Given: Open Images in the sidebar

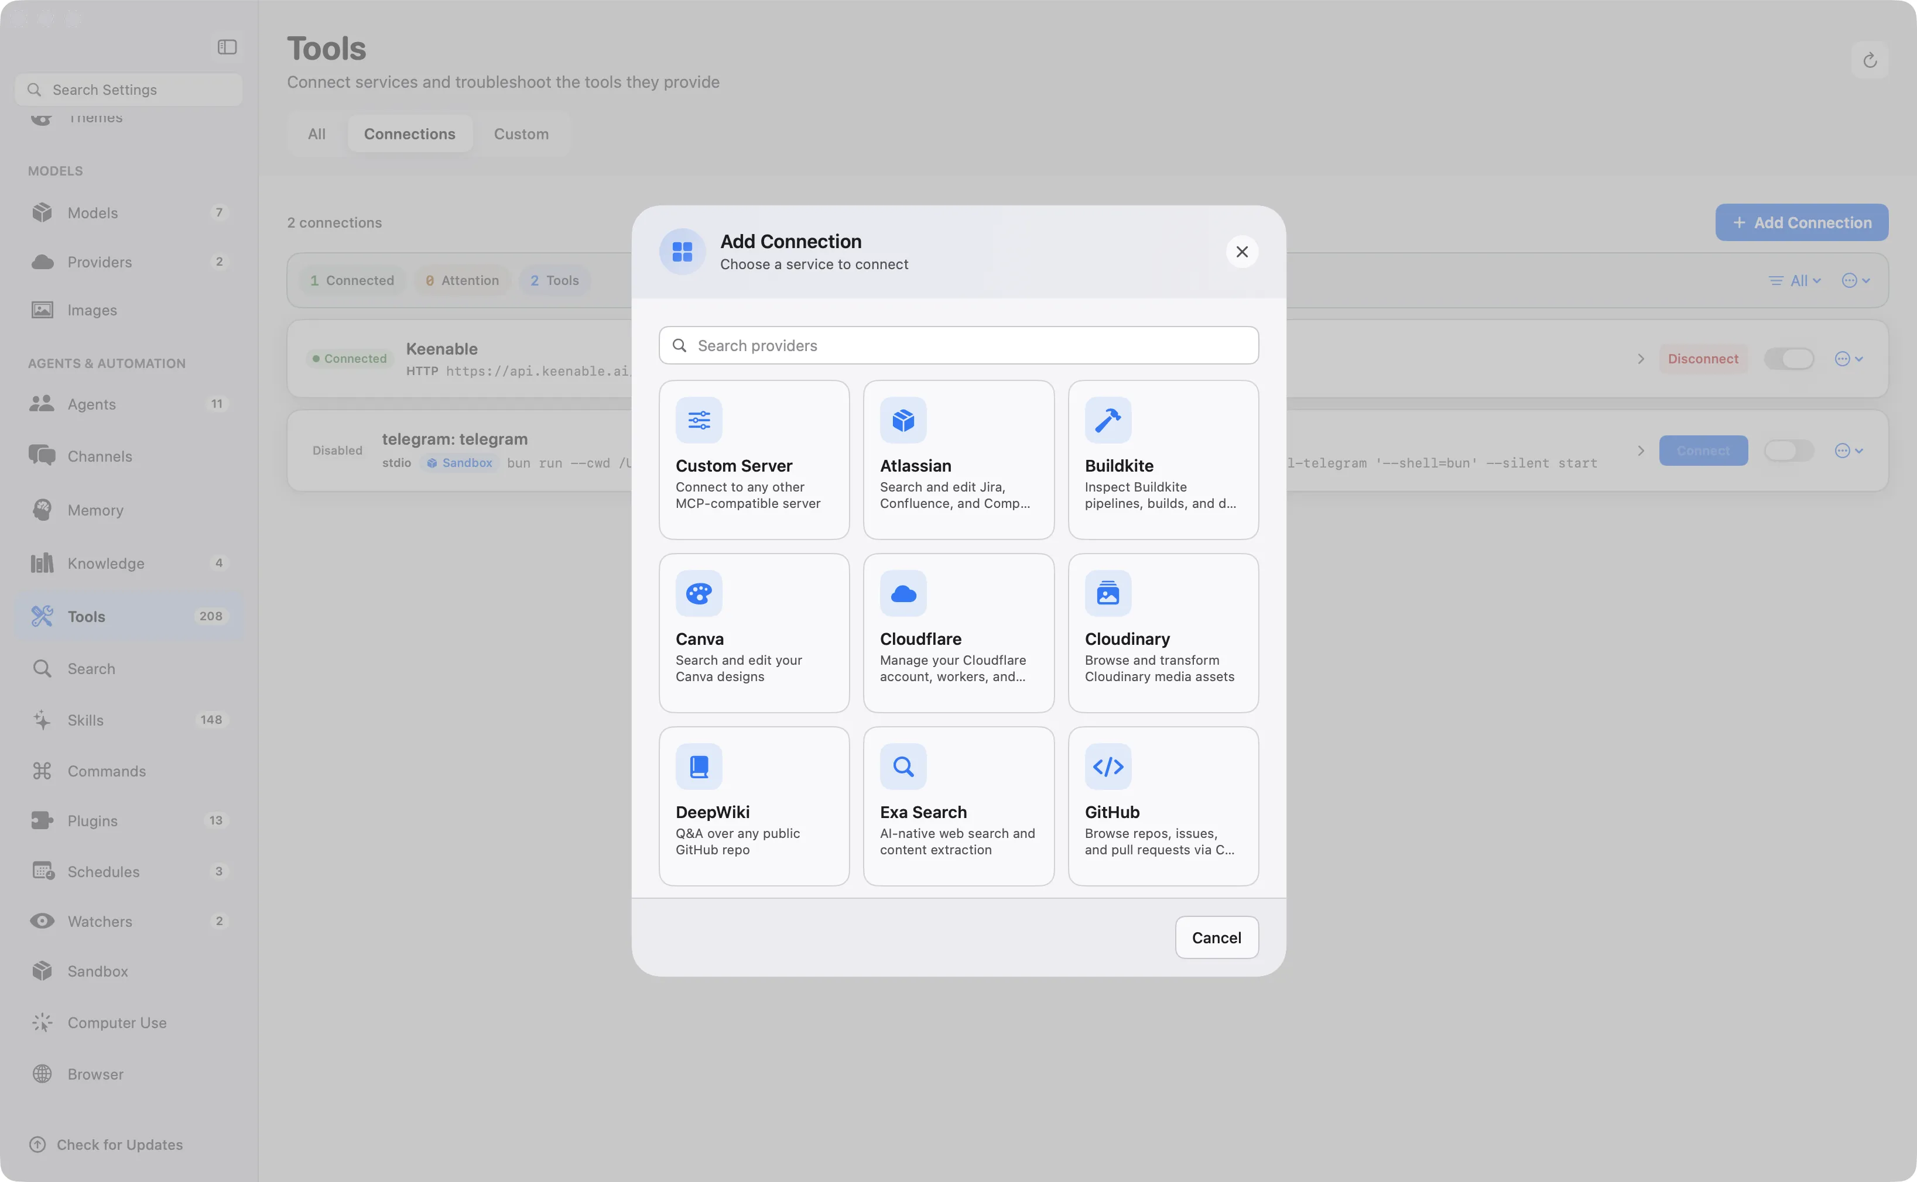Looking at the screenshot, I should tap(129, 310).
